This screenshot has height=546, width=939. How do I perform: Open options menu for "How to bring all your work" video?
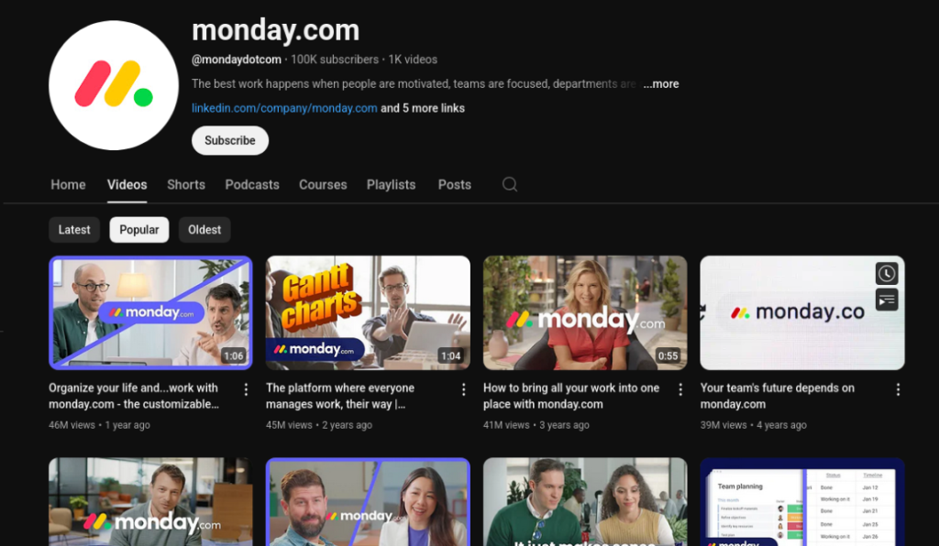point(680,390)
